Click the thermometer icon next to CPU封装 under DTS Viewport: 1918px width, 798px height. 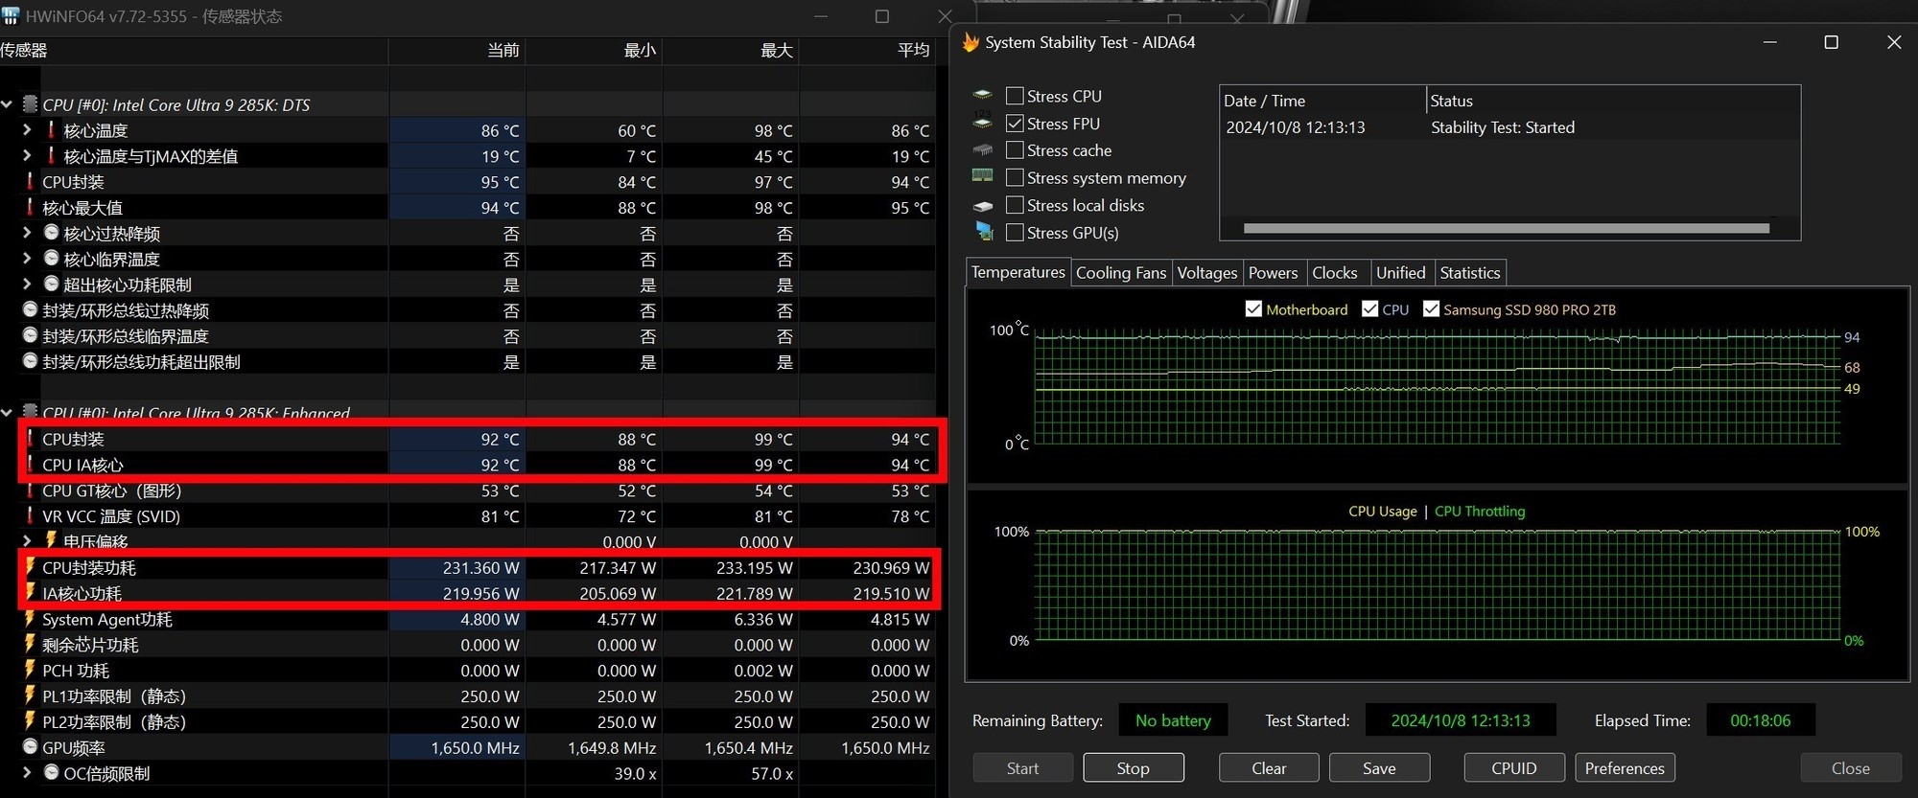point(30,181)
